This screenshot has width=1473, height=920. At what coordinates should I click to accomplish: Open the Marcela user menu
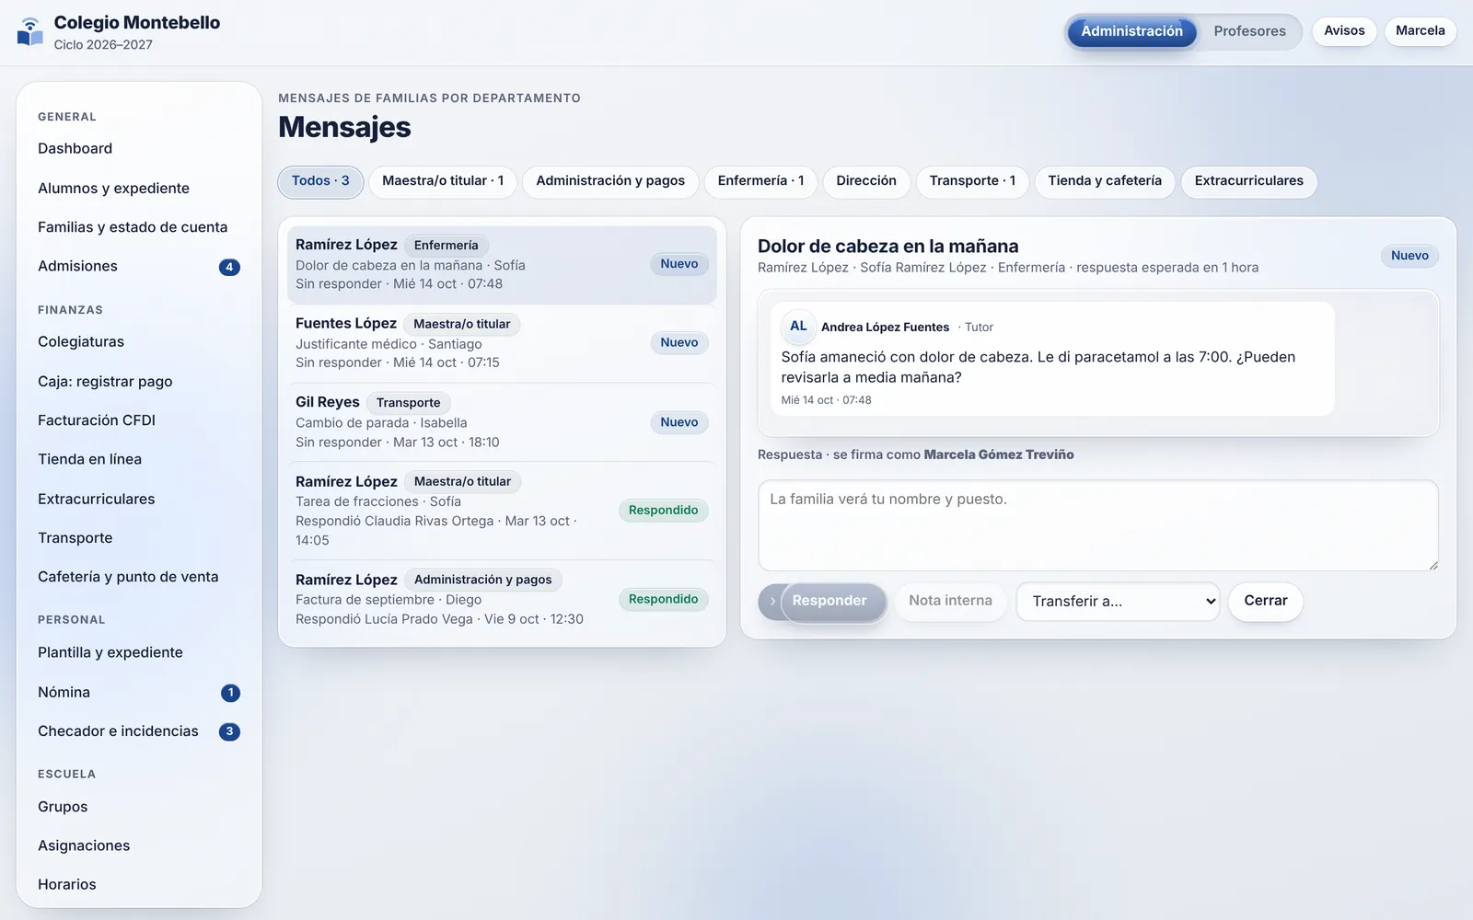[1420, 31]
